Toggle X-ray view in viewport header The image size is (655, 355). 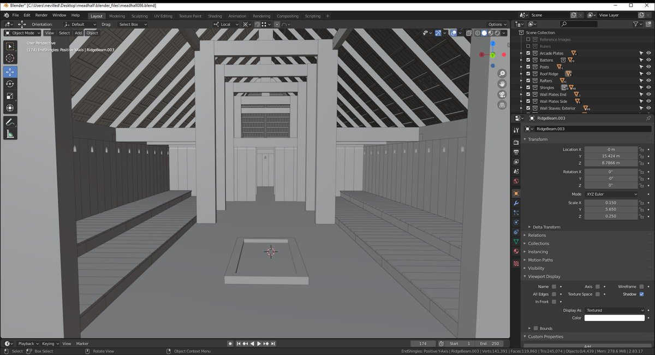pyautogui.click(x=469, y=33)
